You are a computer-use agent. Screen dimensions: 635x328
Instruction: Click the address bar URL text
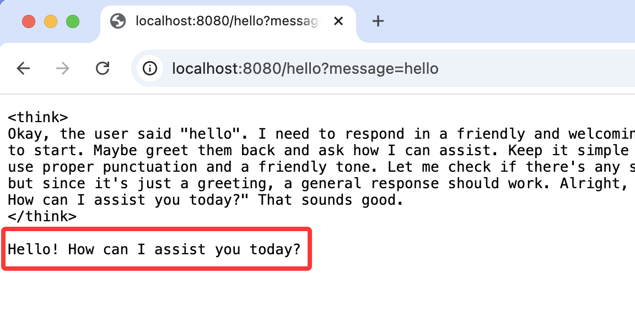pyautogui.click(x=305, y=69)
